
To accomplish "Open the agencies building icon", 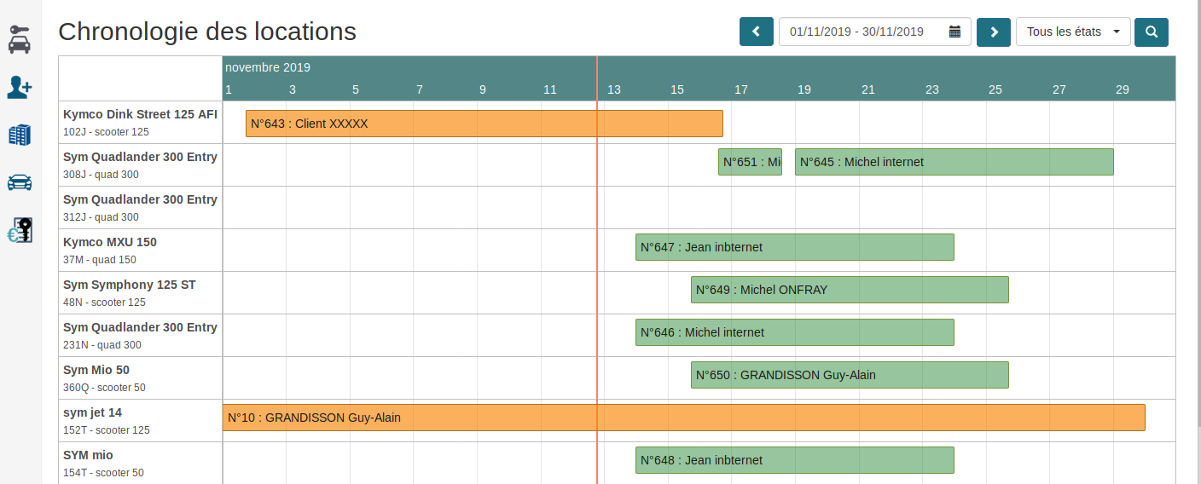I will coord(20,135).
